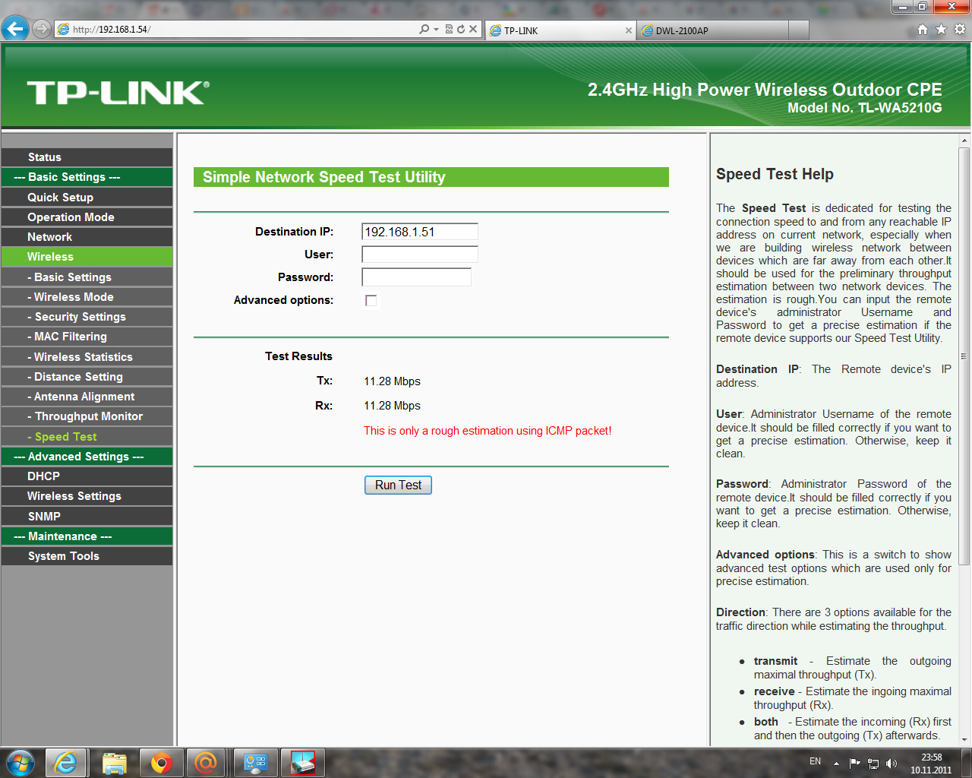
Task: Open the Action Center flag icon
Action: (x=855, y=763)
